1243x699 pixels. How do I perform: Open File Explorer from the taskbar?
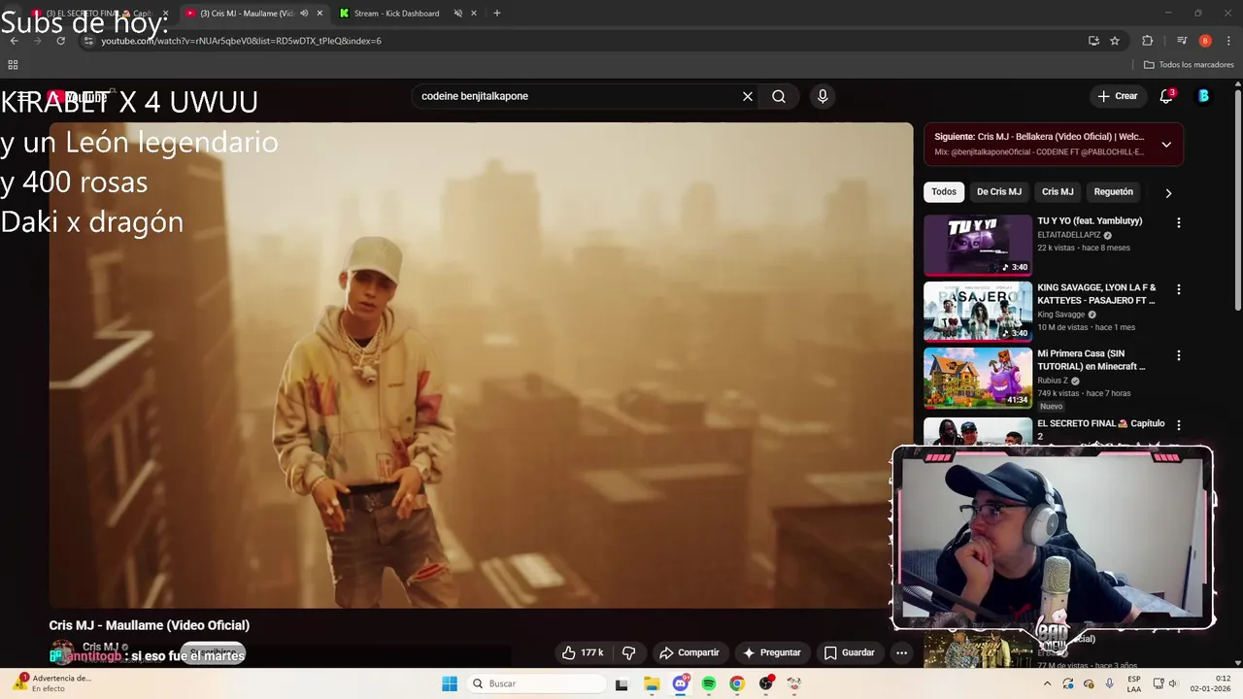click(x=652, y=683)
